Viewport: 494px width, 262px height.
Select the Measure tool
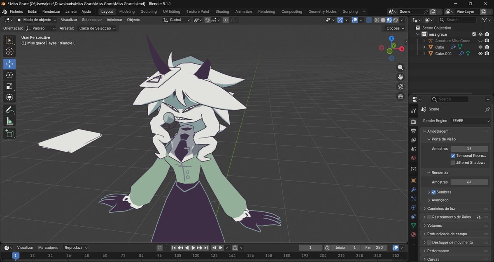tap(9, 121)
